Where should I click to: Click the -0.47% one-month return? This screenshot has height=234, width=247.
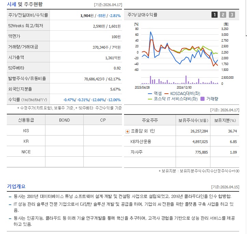pyautogui.click(x=69, y=100)
